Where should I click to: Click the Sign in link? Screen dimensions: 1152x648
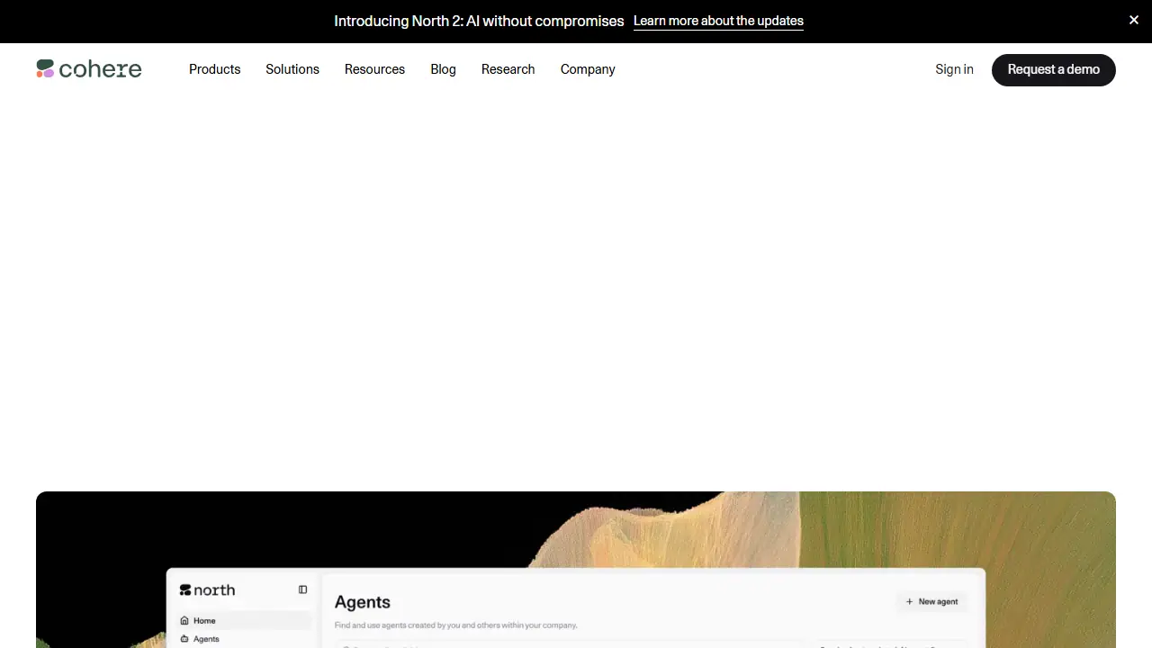pos(954,69)
